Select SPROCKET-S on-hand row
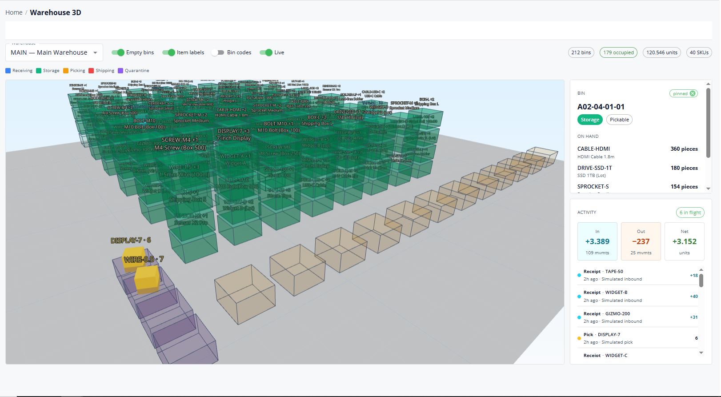The height and width of the screenshot is (397, 721). [637, 188]
